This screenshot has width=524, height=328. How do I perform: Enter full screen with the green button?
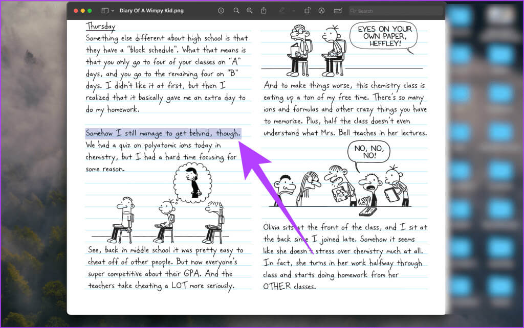tap(90, 11)
